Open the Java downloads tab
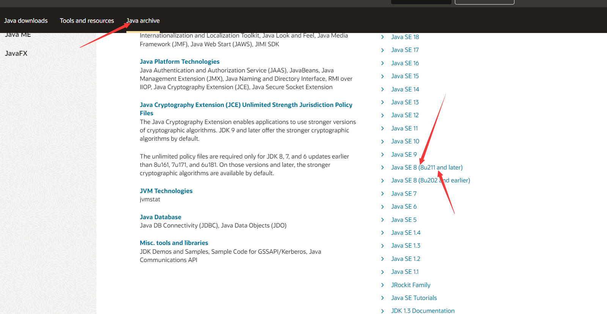 [26, 20]
